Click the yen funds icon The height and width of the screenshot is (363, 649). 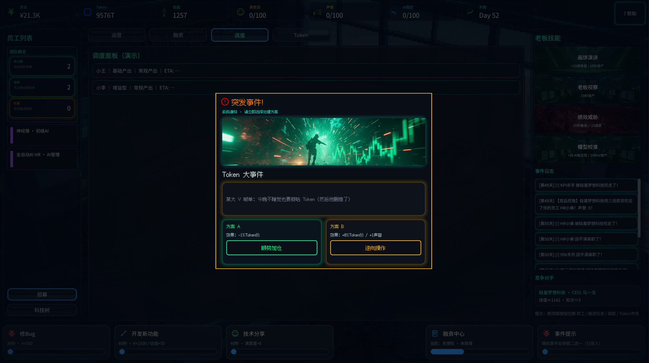[x=11, y=12]
